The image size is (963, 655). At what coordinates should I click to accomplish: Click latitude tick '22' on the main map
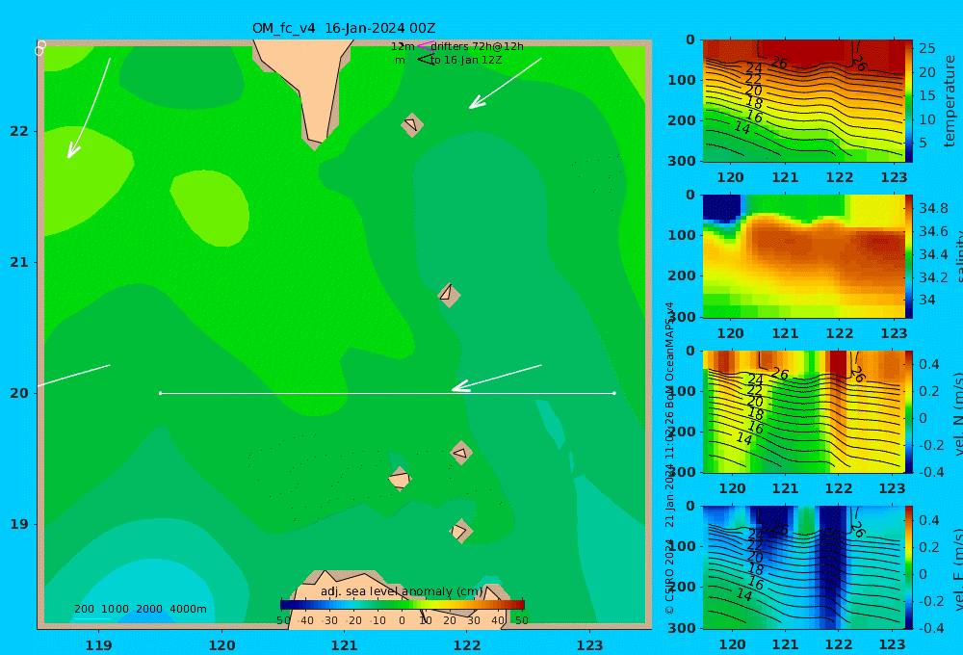[19, 131]
